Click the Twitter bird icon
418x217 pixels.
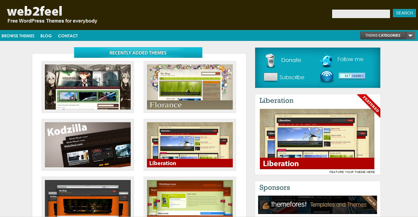click(326, 60)
